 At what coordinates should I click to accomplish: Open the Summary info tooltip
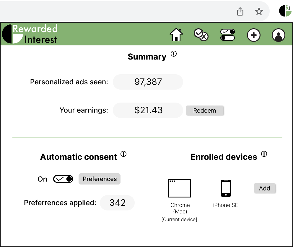(x=174, y=54)
